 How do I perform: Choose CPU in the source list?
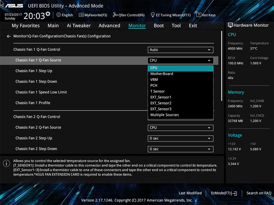[x=180, y=68]
